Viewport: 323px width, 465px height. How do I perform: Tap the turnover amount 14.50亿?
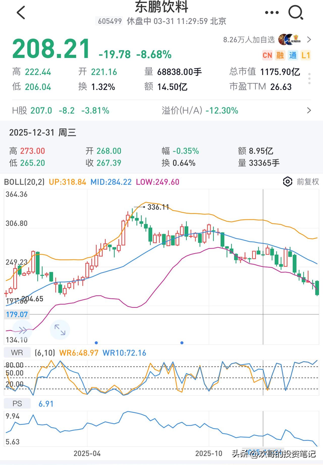(x=172, y=87)
